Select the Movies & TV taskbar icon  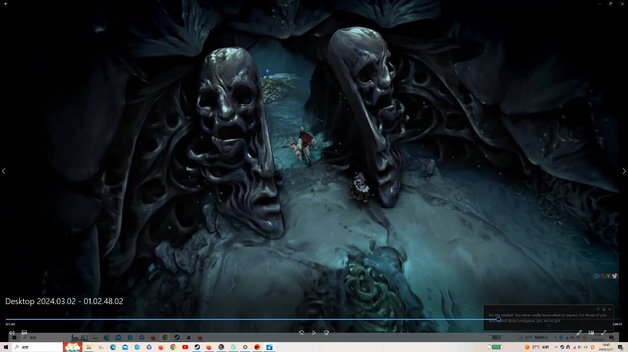coord(269,347)
